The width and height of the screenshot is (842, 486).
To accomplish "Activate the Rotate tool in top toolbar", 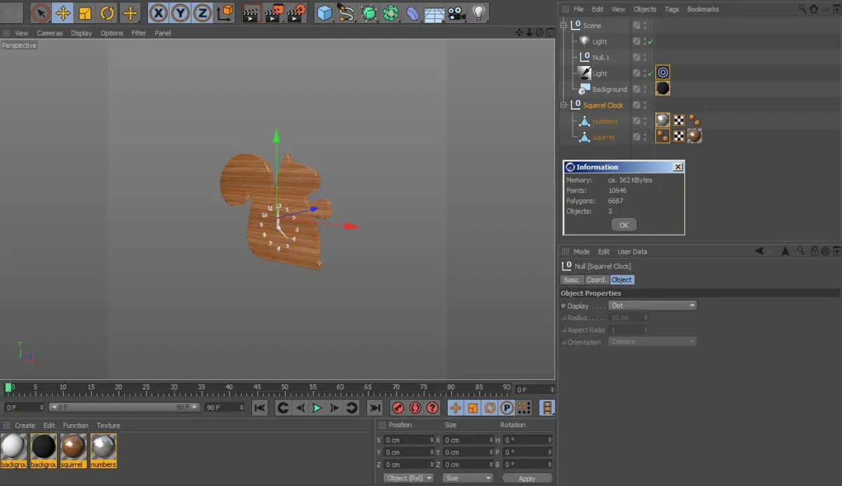I will 107,13.
